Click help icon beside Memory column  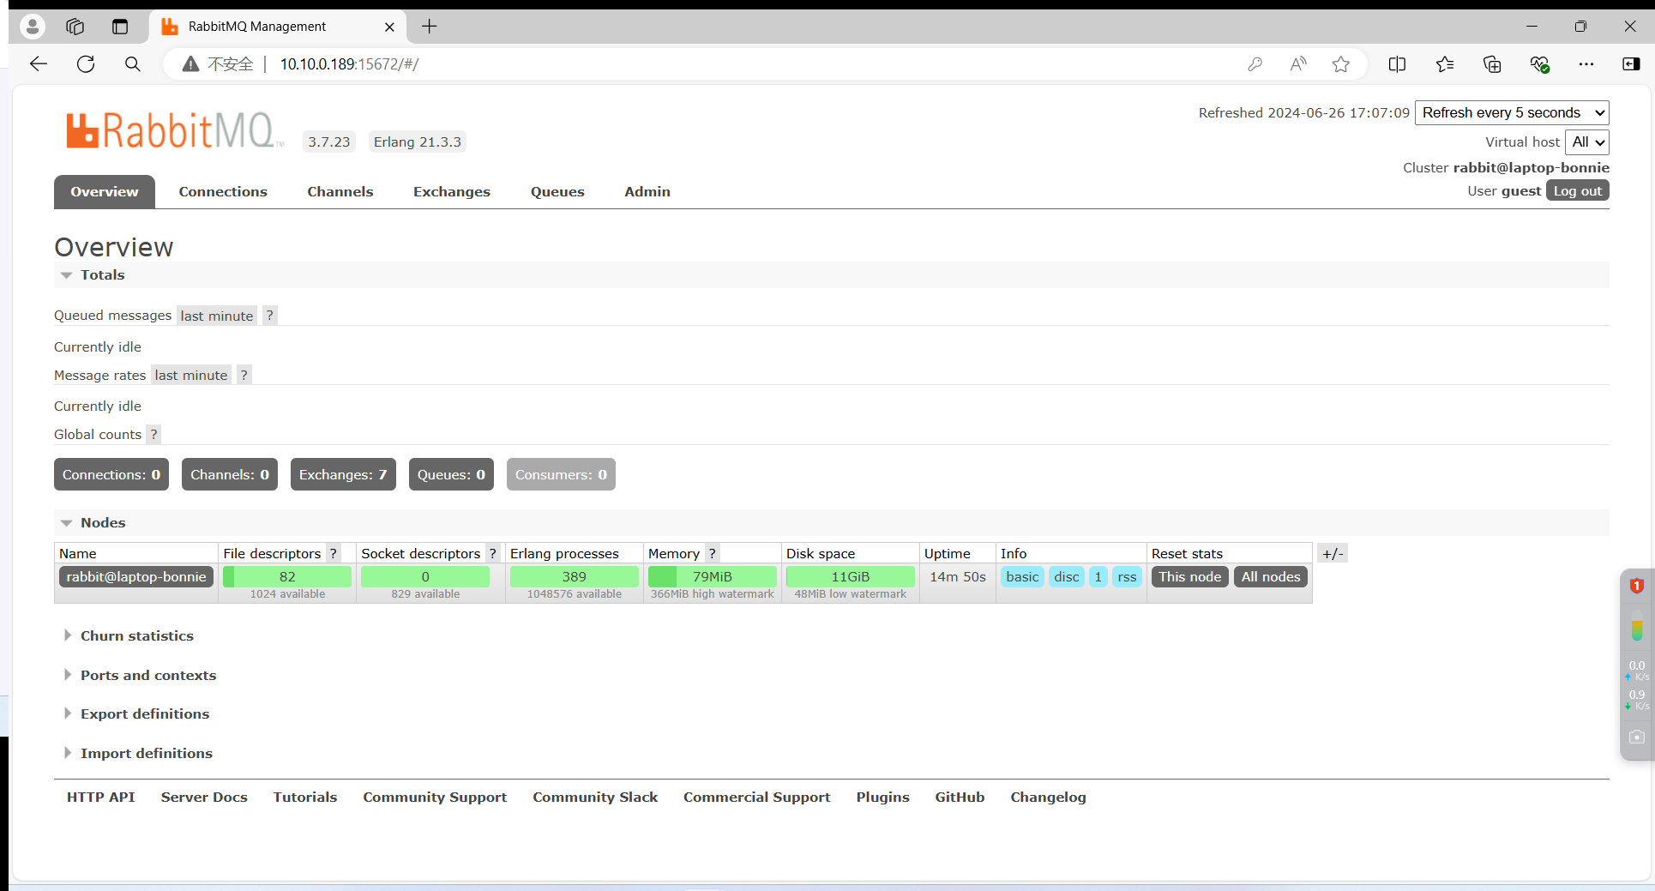(x=712, y=553)
